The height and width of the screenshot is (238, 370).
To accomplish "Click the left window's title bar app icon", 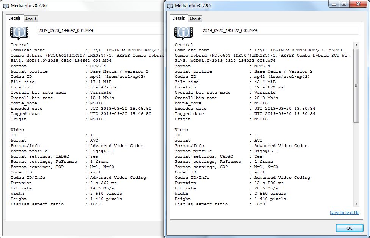I will point(6,6).
